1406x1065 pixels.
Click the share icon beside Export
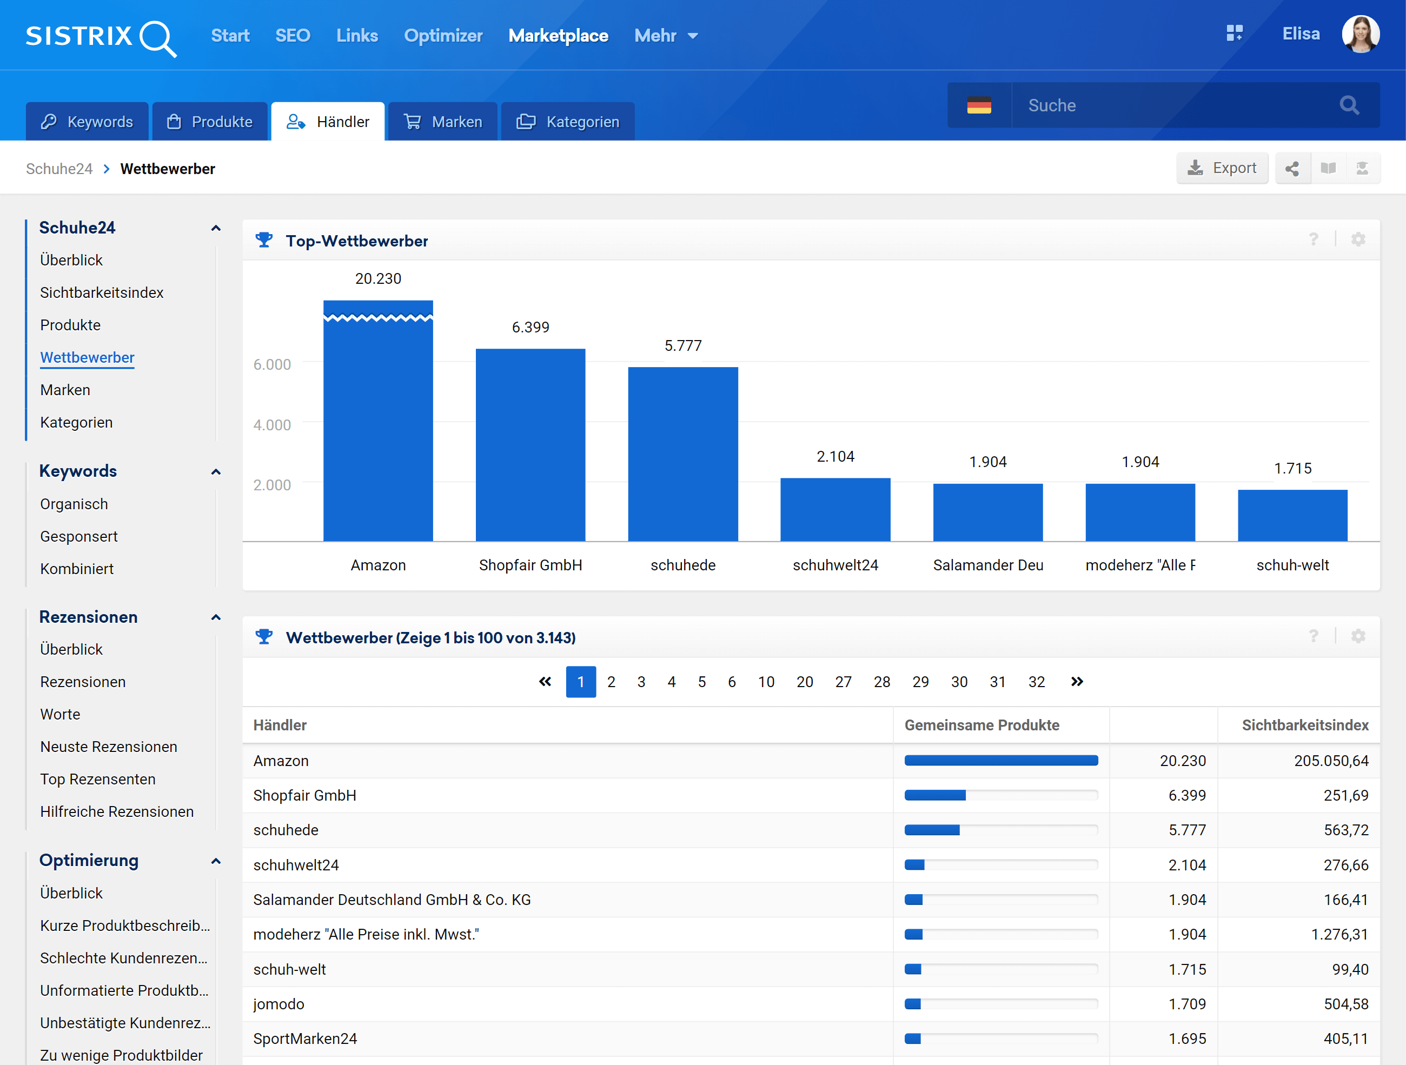click(1291, 168)
